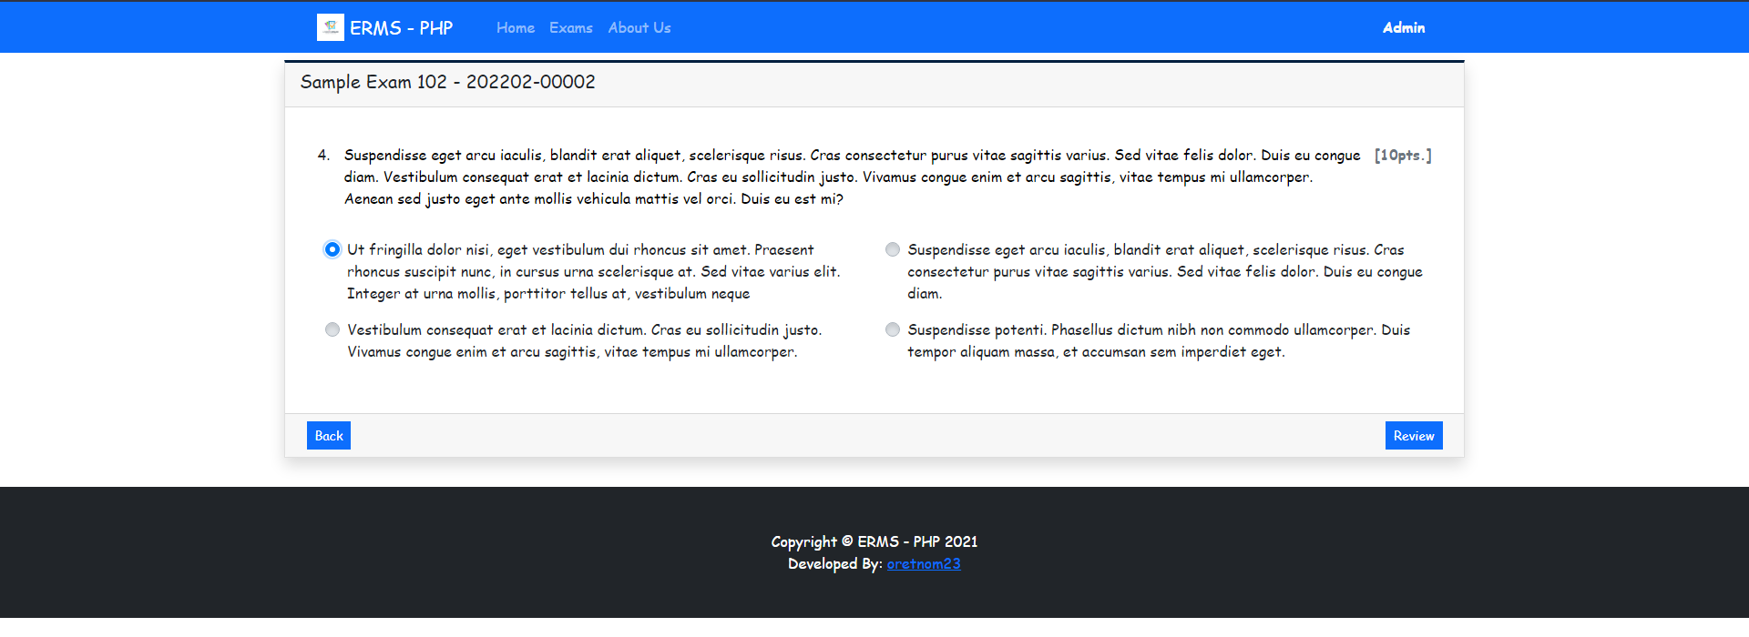This screenshot has width=1749, height=637.
Task: Pick the 'Vestibulum consequat erat' answer radio
Action: pyautogui.click(x=332, y=329)
